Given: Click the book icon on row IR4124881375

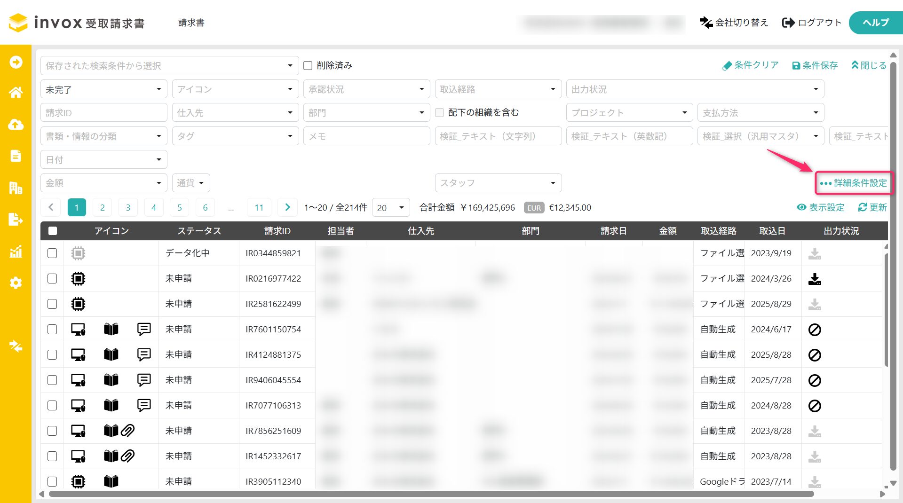Looking at the screenshot, I should click(x=111, y=354).
